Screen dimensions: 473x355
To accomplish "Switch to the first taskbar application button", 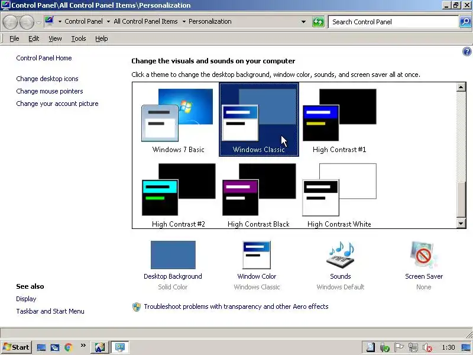I will click(100, 347).
